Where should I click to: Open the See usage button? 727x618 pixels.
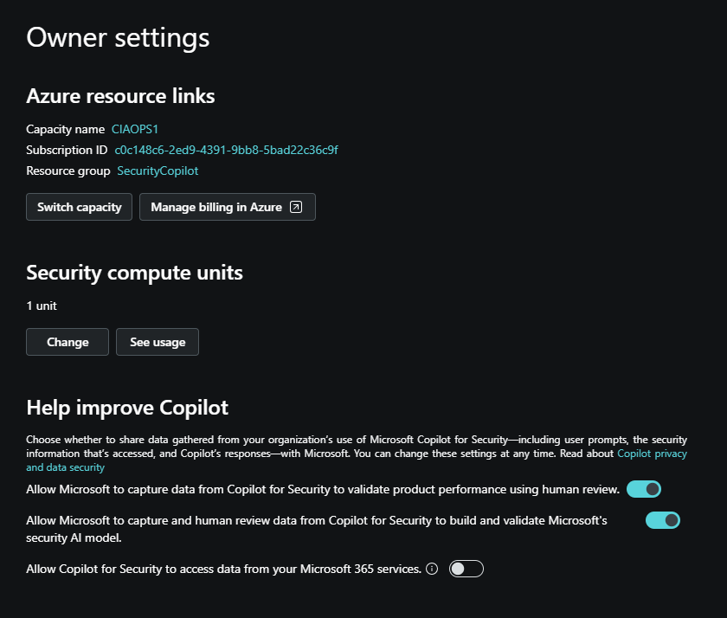(x=158, y=342)
